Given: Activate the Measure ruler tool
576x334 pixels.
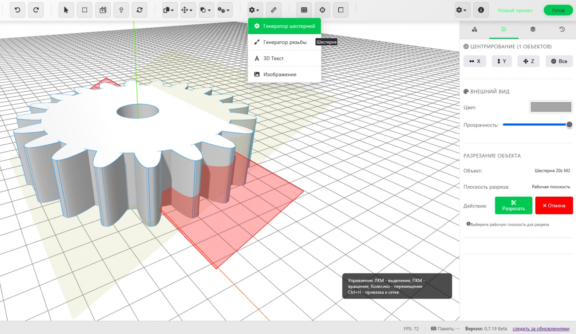Looking at the screenshot, I should 274,10.
